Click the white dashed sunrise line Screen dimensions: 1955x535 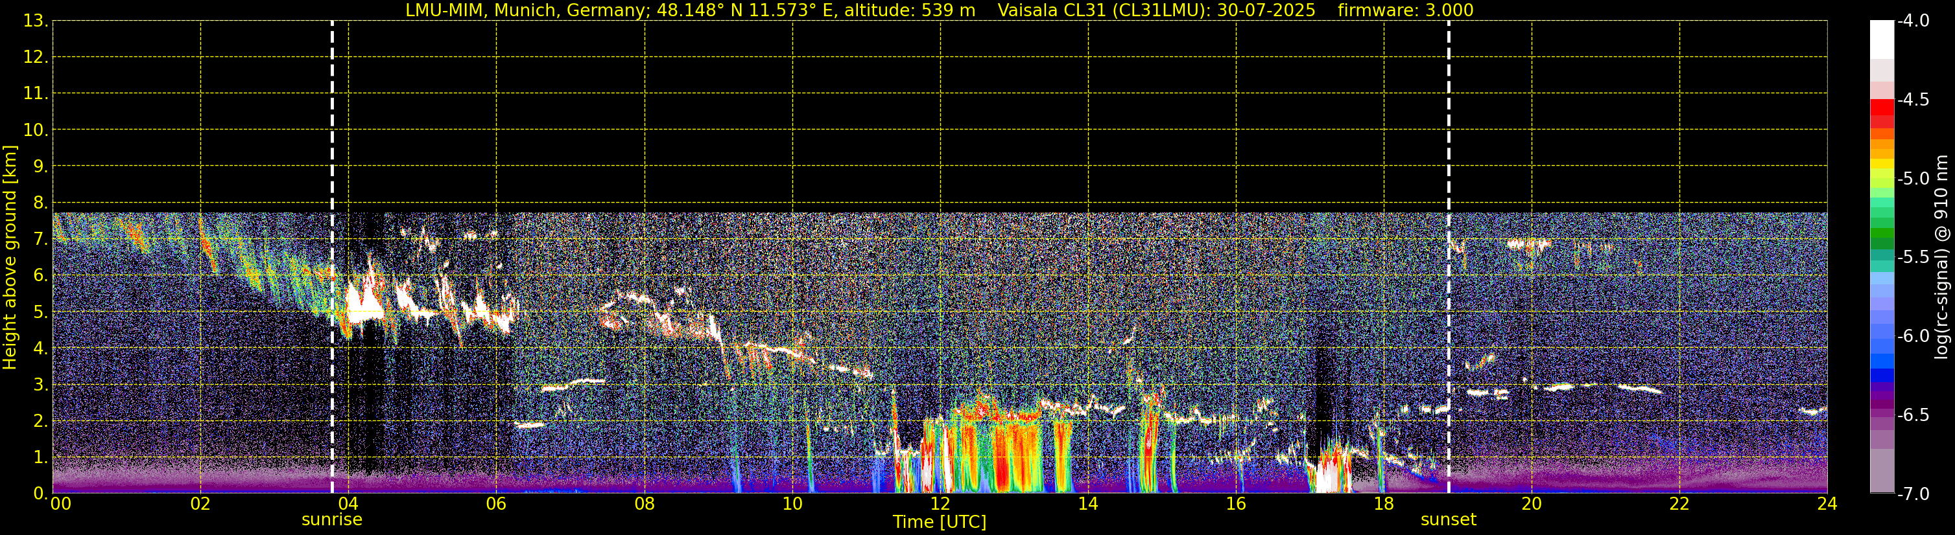click(x=333, y=258)
